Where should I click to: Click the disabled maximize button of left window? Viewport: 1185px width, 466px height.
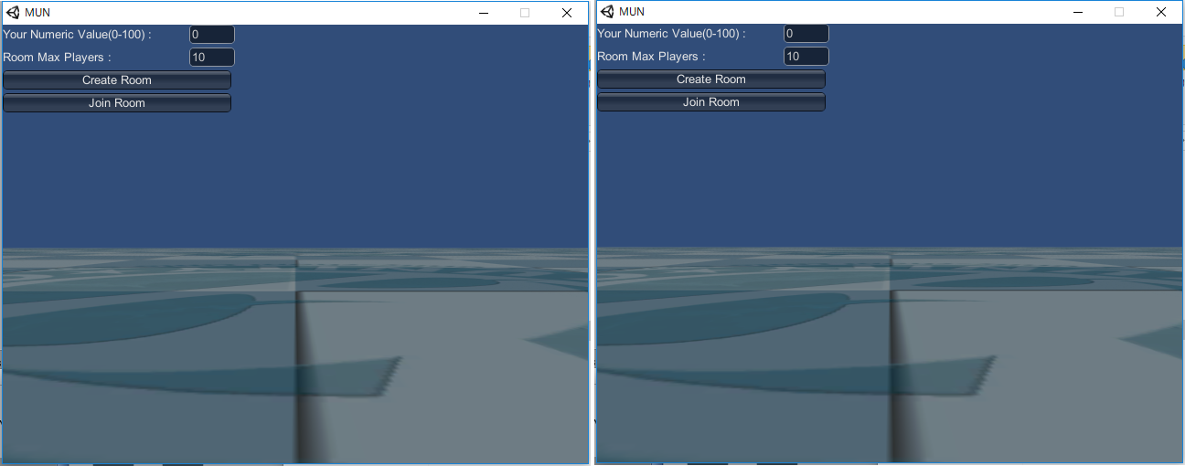pos(525,13)
